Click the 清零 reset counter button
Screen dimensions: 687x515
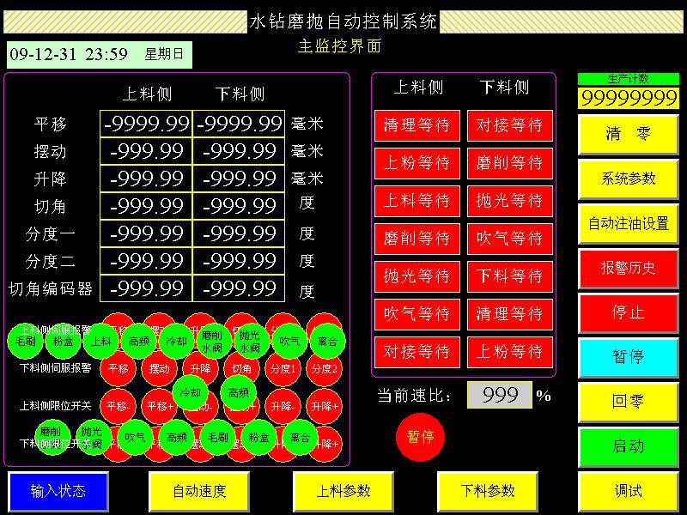pyautogui.click(x=628, y=134)
